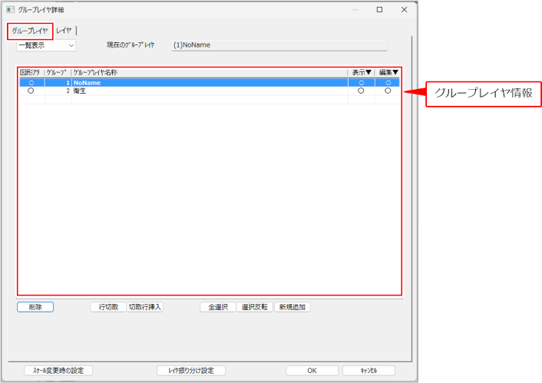Open the 一覧表示 dropdown
This screenshot has height=383, width=542.
(x=46, y=45)
